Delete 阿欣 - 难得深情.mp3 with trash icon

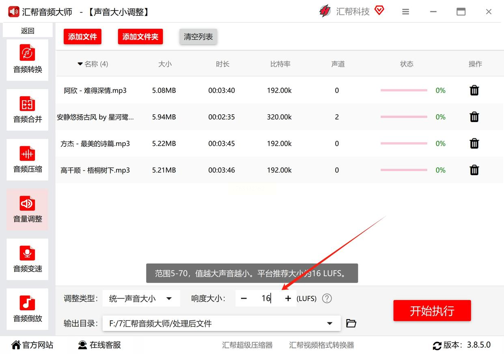(474, 90)
